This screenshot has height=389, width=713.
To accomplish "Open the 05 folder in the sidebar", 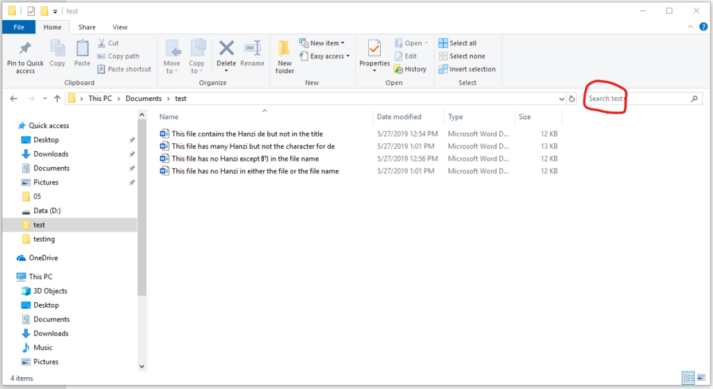I will 37,196.
